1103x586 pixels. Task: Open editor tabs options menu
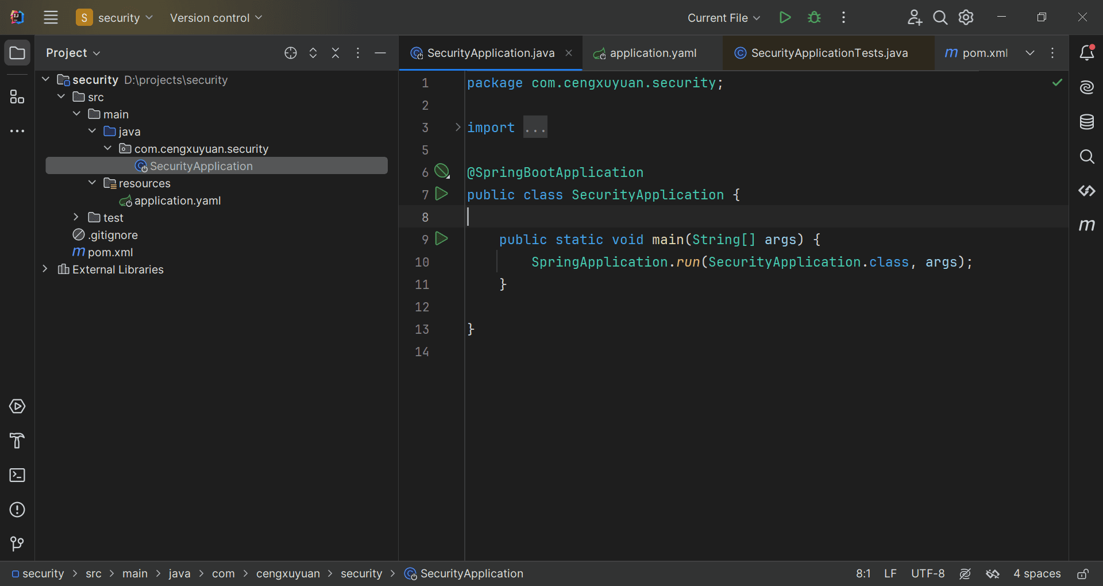(x=1052, y=53)
